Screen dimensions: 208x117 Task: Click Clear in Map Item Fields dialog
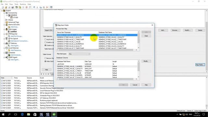(146, 36)
